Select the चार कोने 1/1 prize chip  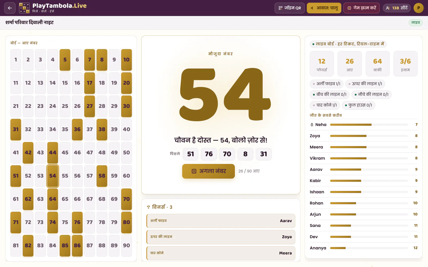point(325,105)
